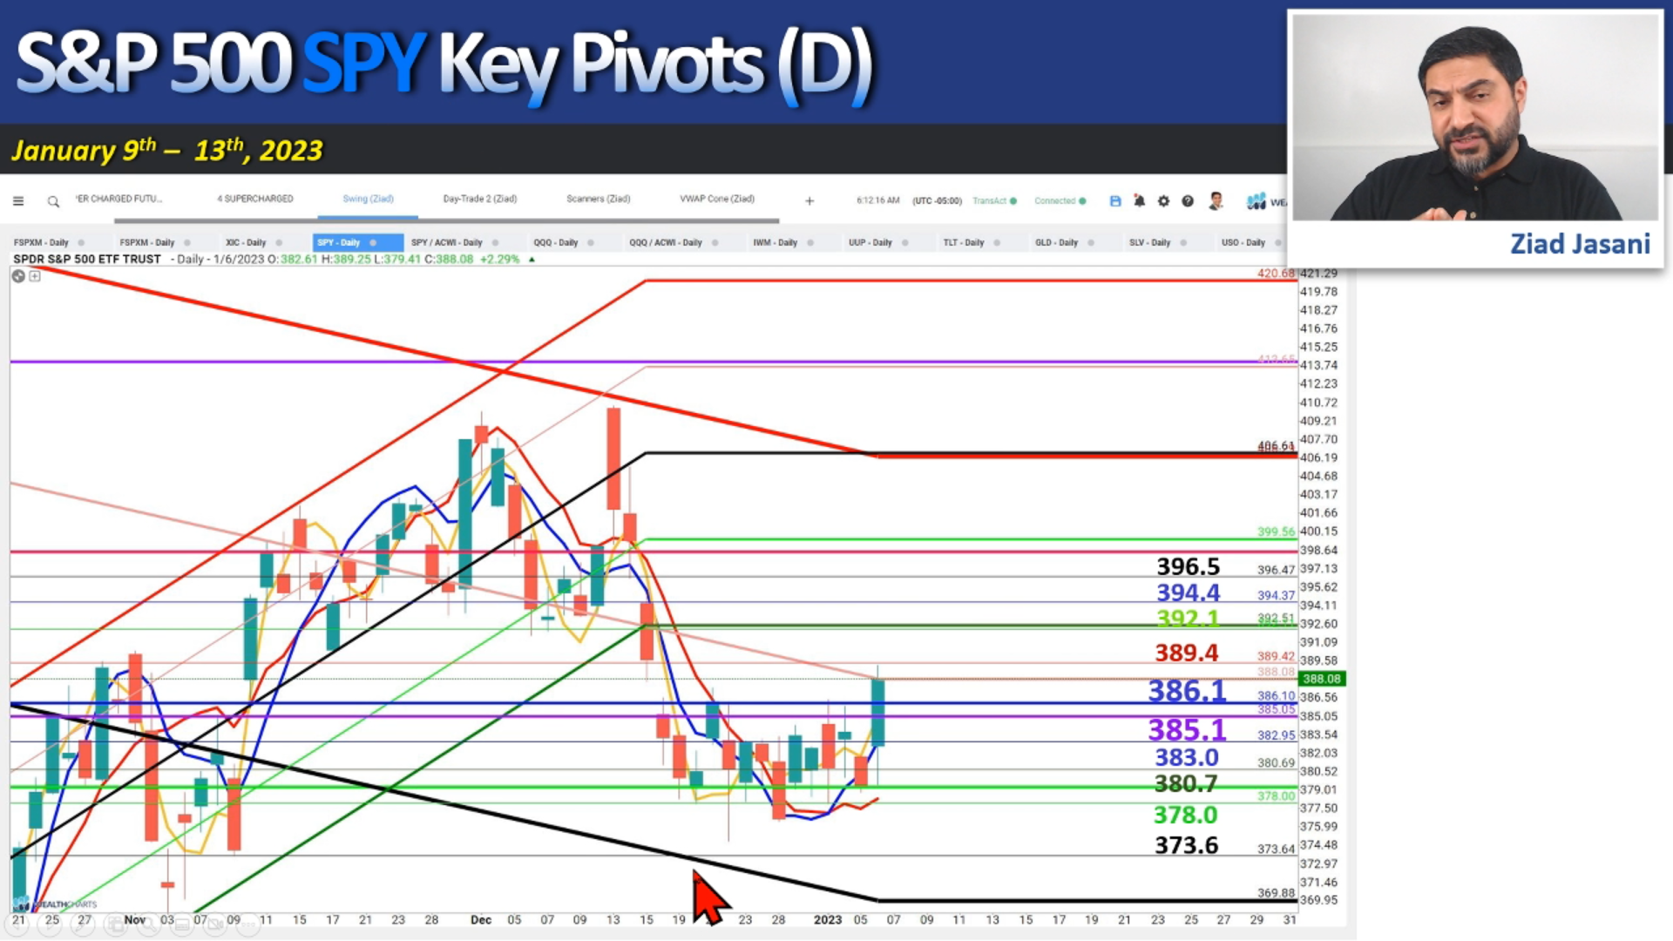The height and width of the screenshot is (941, 1673).
Task: Select the GLD - Daily chart tab
Action: pos(1057,242)
